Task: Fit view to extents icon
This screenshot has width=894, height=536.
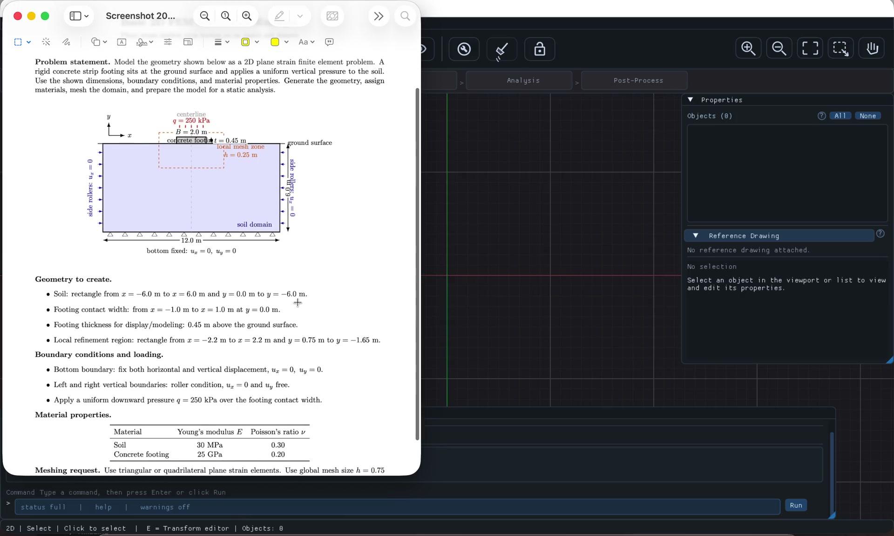Action: point(810,48)
